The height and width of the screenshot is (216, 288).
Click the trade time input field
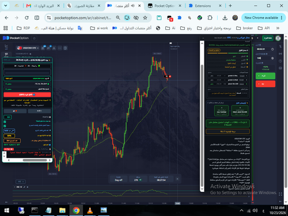coord(263,49)
